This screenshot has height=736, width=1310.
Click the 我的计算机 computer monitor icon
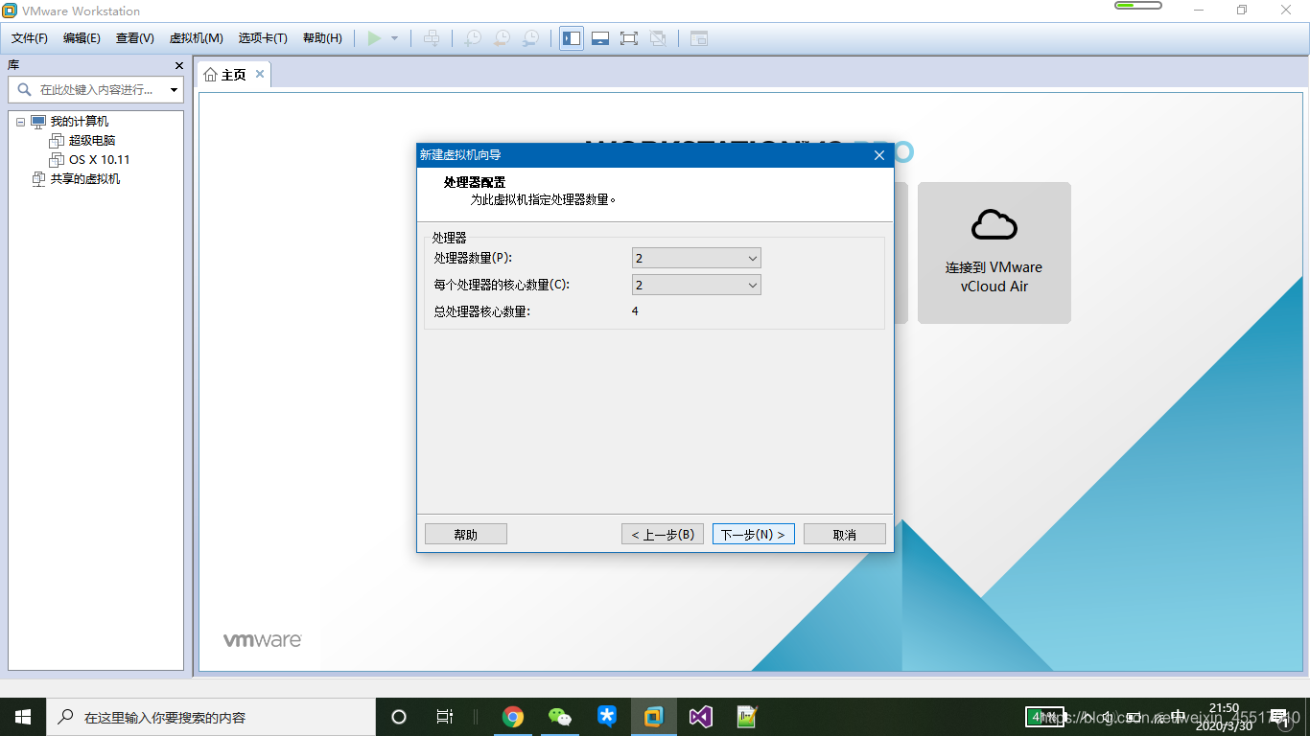click(x=38, y=122)
